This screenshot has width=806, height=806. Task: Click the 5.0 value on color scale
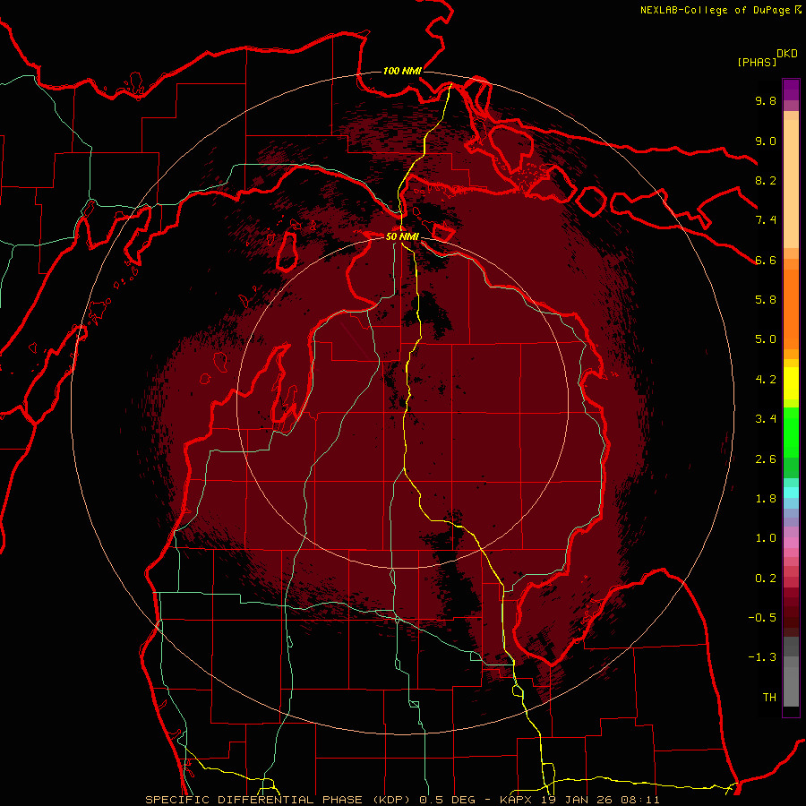tap(766, 339)
